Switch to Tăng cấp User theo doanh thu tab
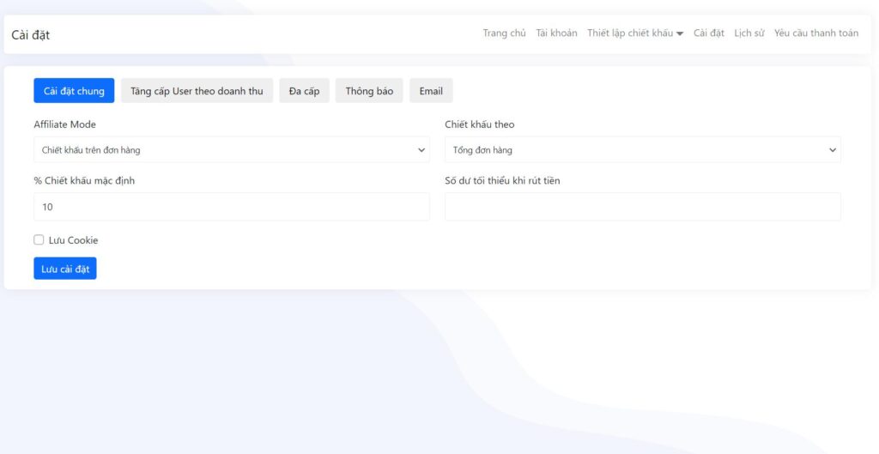Image resolution: width=879 pixels, height=454 pixels. [x=197, y=91]
